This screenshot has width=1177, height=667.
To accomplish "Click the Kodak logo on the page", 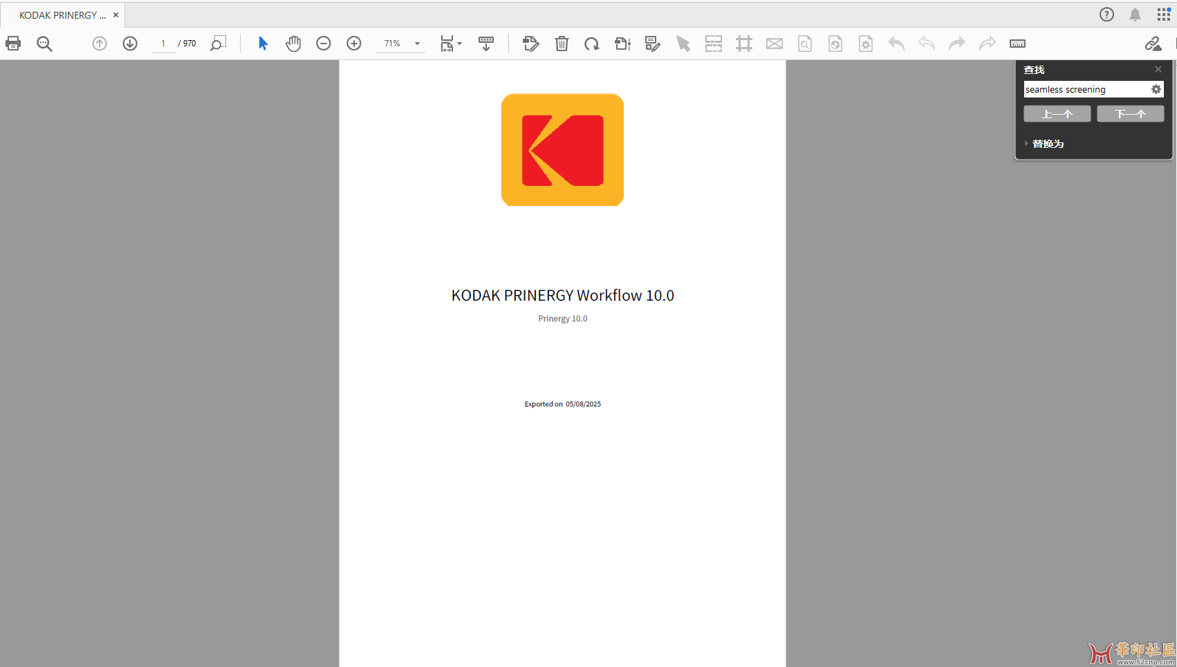I will coord(562,150).
